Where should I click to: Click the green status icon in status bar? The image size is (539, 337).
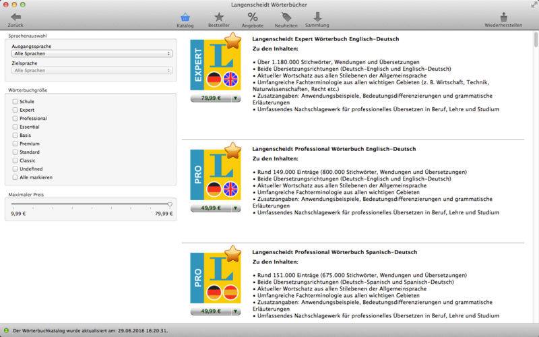tap(6, 330)
